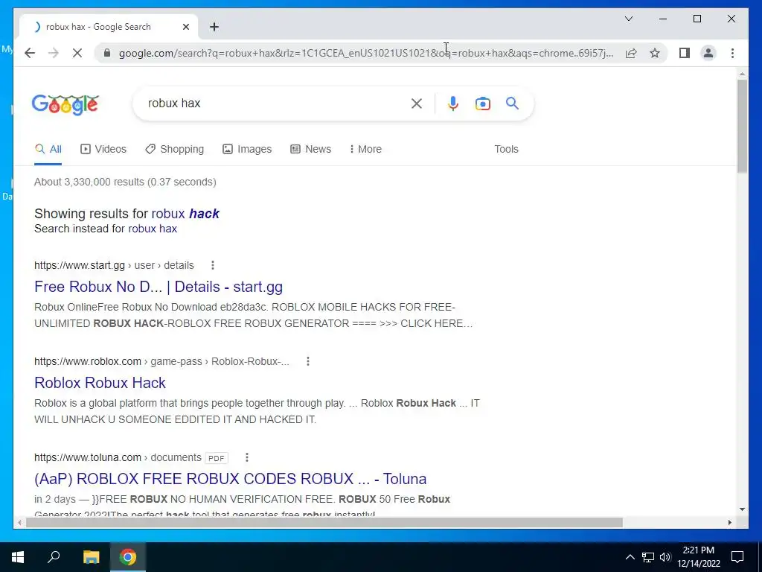The width and height of the screenshot is (762, 572).
Task: Open the tab search chevron
Action: pos(628,19)
